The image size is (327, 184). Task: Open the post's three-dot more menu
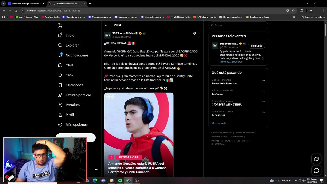coord(199,33)
